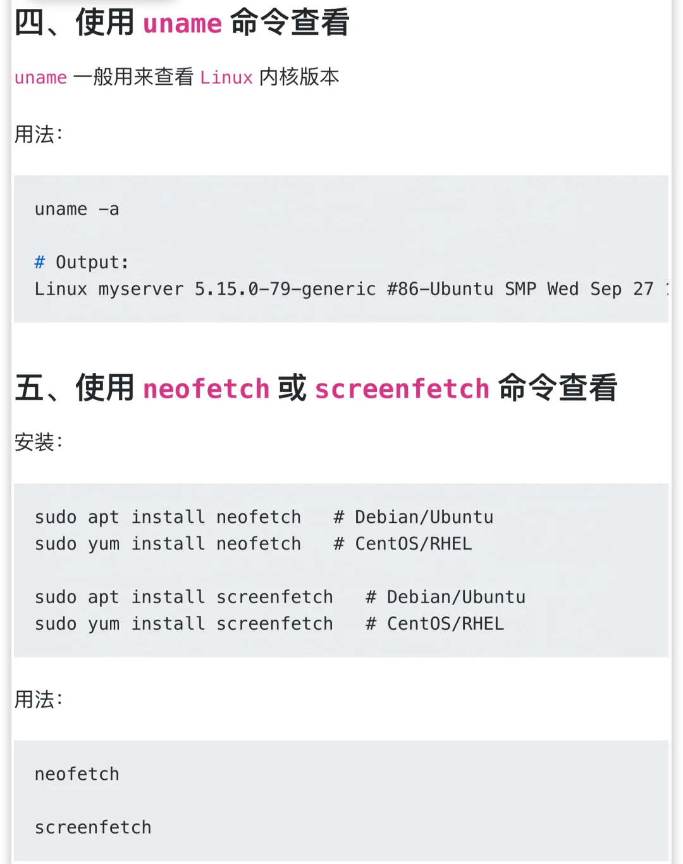Click the "sudo yum install neofetch" command
Screen dimensions: 683x864
click(x=168, y=544)
